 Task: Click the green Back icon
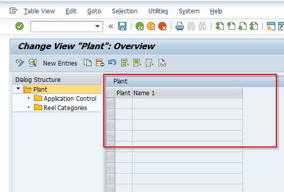[140, 26]
